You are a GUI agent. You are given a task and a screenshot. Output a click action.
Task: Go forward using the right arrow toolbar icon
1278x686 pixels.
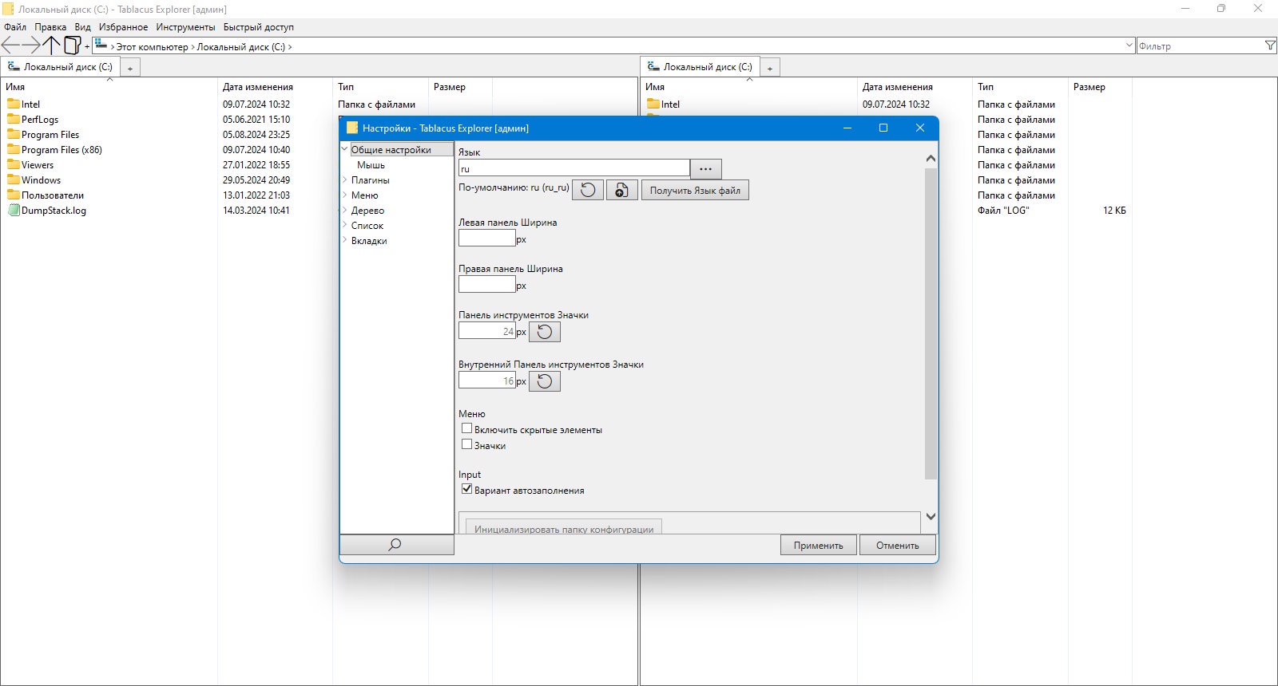[31, 45]
